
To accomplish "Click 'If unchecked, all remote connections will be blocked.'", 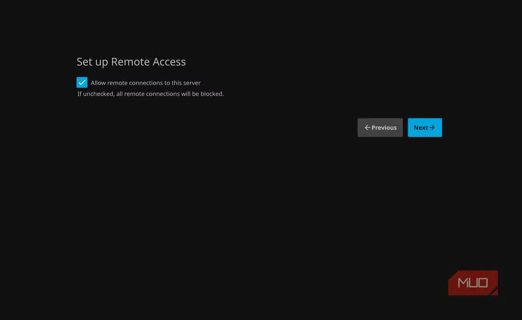I will (150, 94).
